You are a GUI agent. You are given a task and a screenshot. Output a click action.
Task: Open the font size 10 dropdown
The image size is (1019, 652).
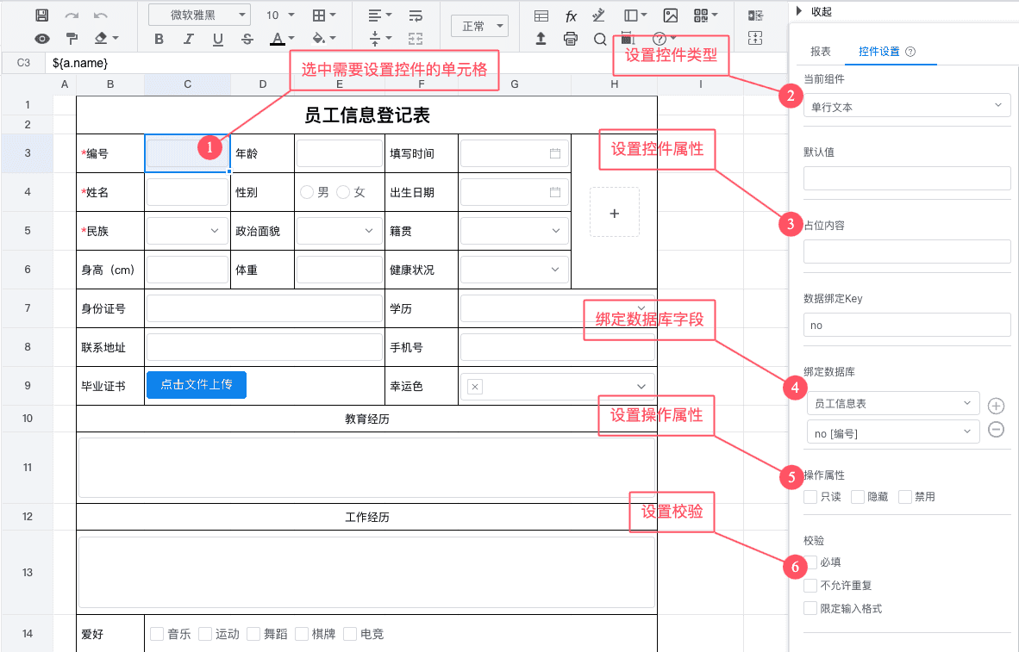280,15
